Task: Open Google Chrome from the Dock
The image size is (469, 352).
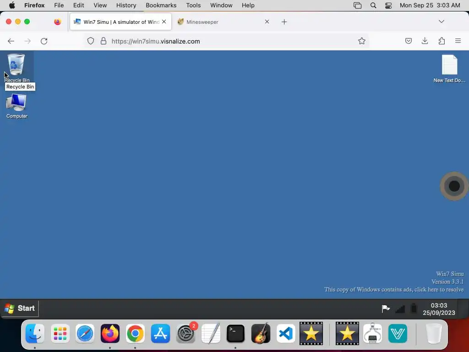Action: 135,333
